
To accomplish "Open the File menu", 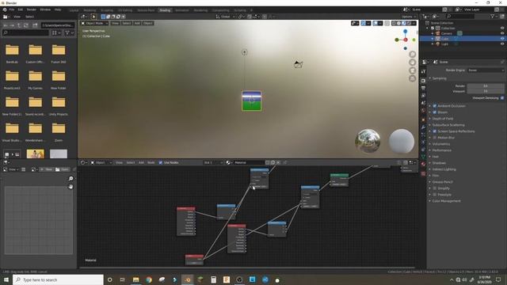I will [x=12, y=9].
